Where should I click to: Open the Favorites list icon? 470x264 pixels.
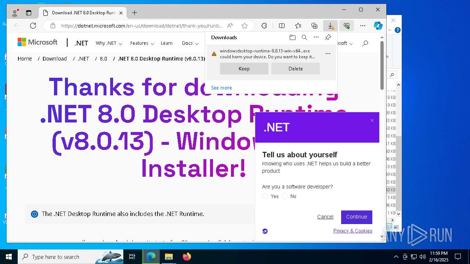pyautogui.click(x=298, y=26)
